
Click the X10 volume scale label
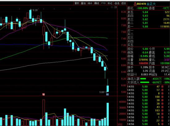pos(120,124)
